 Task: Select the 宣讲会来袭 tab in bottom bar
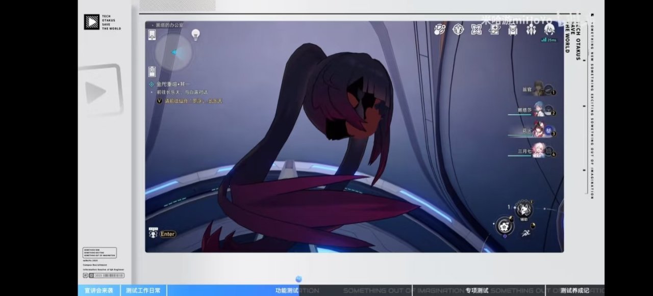[x=99, y=290]
